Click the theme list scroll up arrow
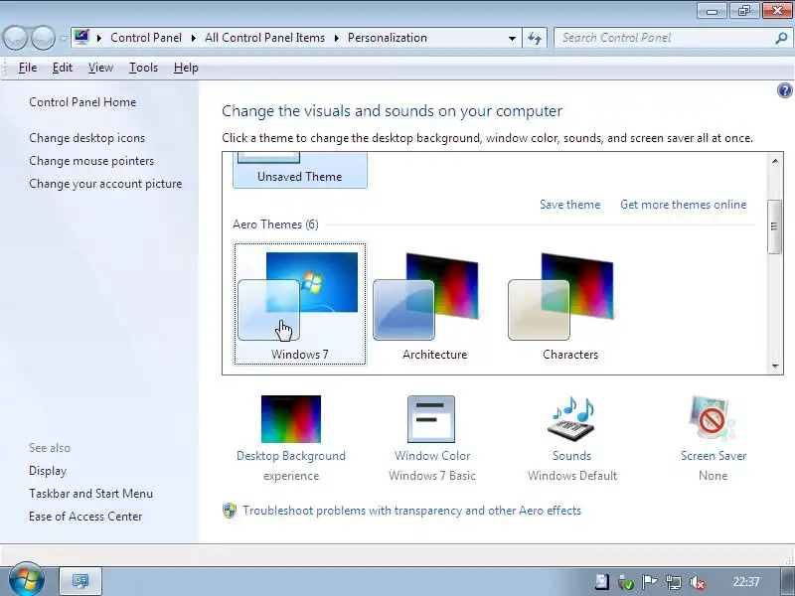This screenshot has height=596, width=795. tap(775, 161)
